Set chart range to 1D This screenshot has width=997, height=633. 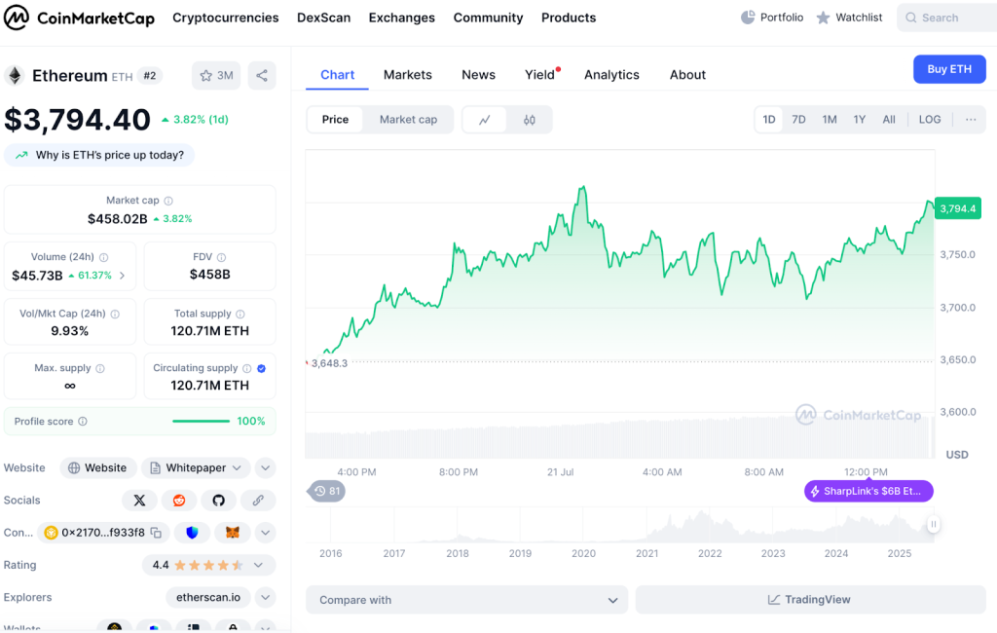(x=769, y=120)
